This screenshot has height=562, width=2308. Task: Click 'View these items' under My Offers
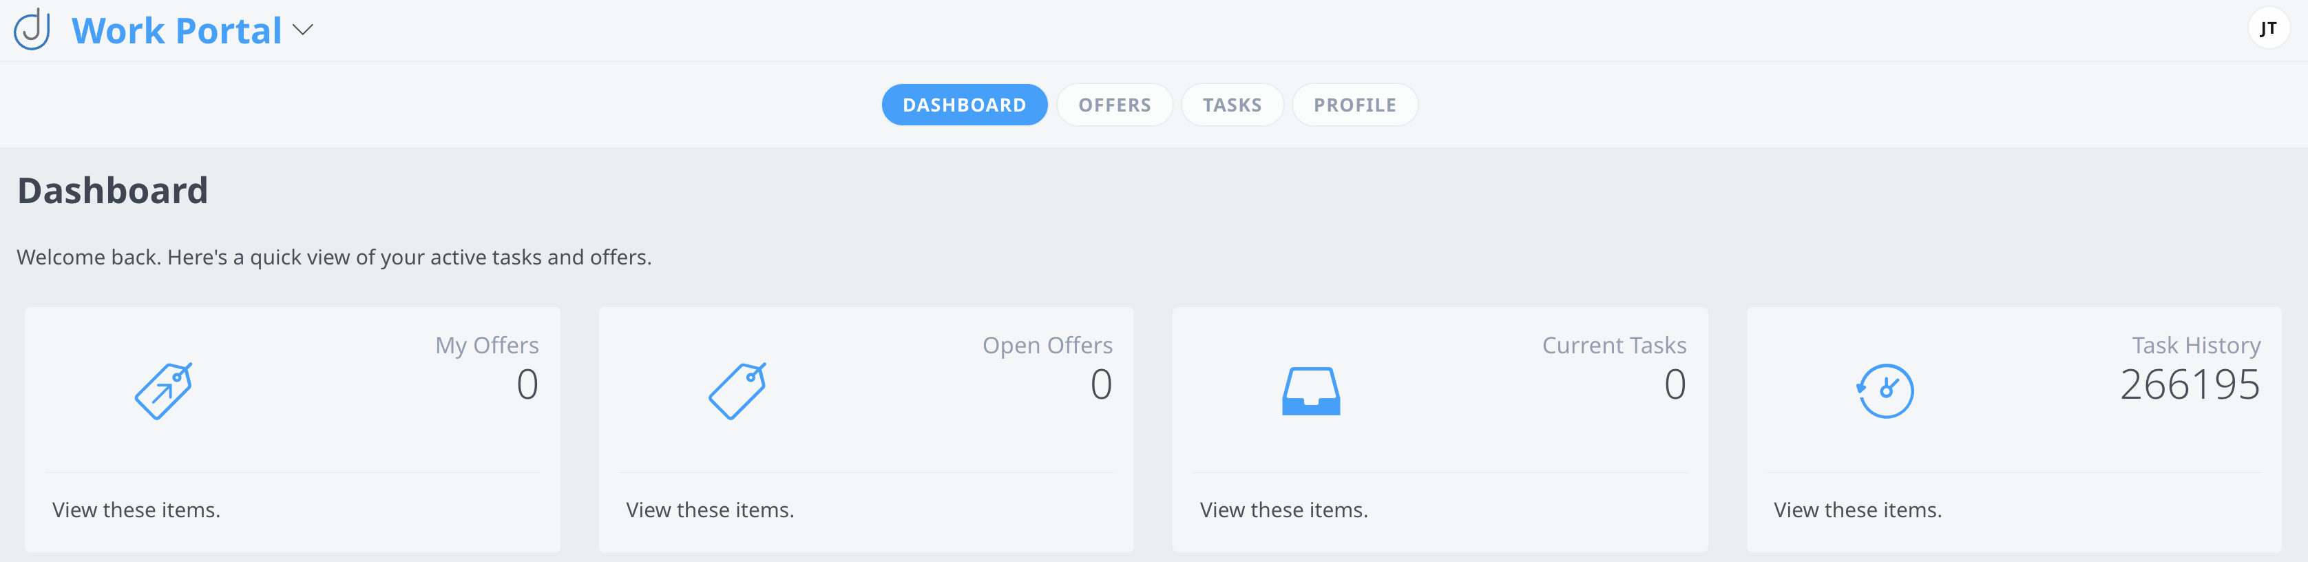point(136,510)
